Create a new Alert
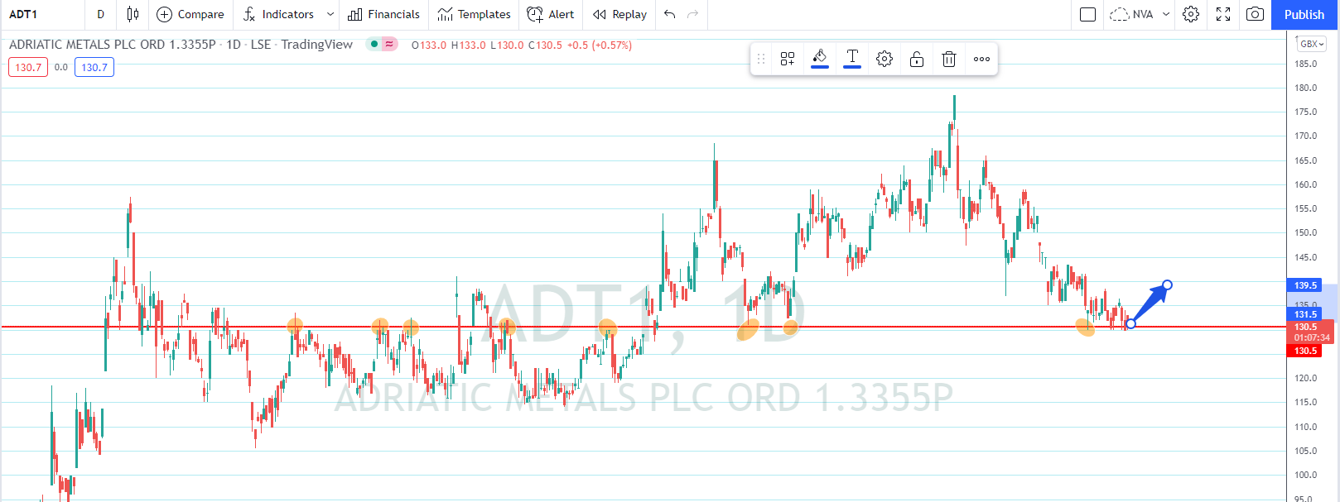Image resolution: width=1340 pixels, height=502 pixels. pyautogui.click(x=551, y=14)
